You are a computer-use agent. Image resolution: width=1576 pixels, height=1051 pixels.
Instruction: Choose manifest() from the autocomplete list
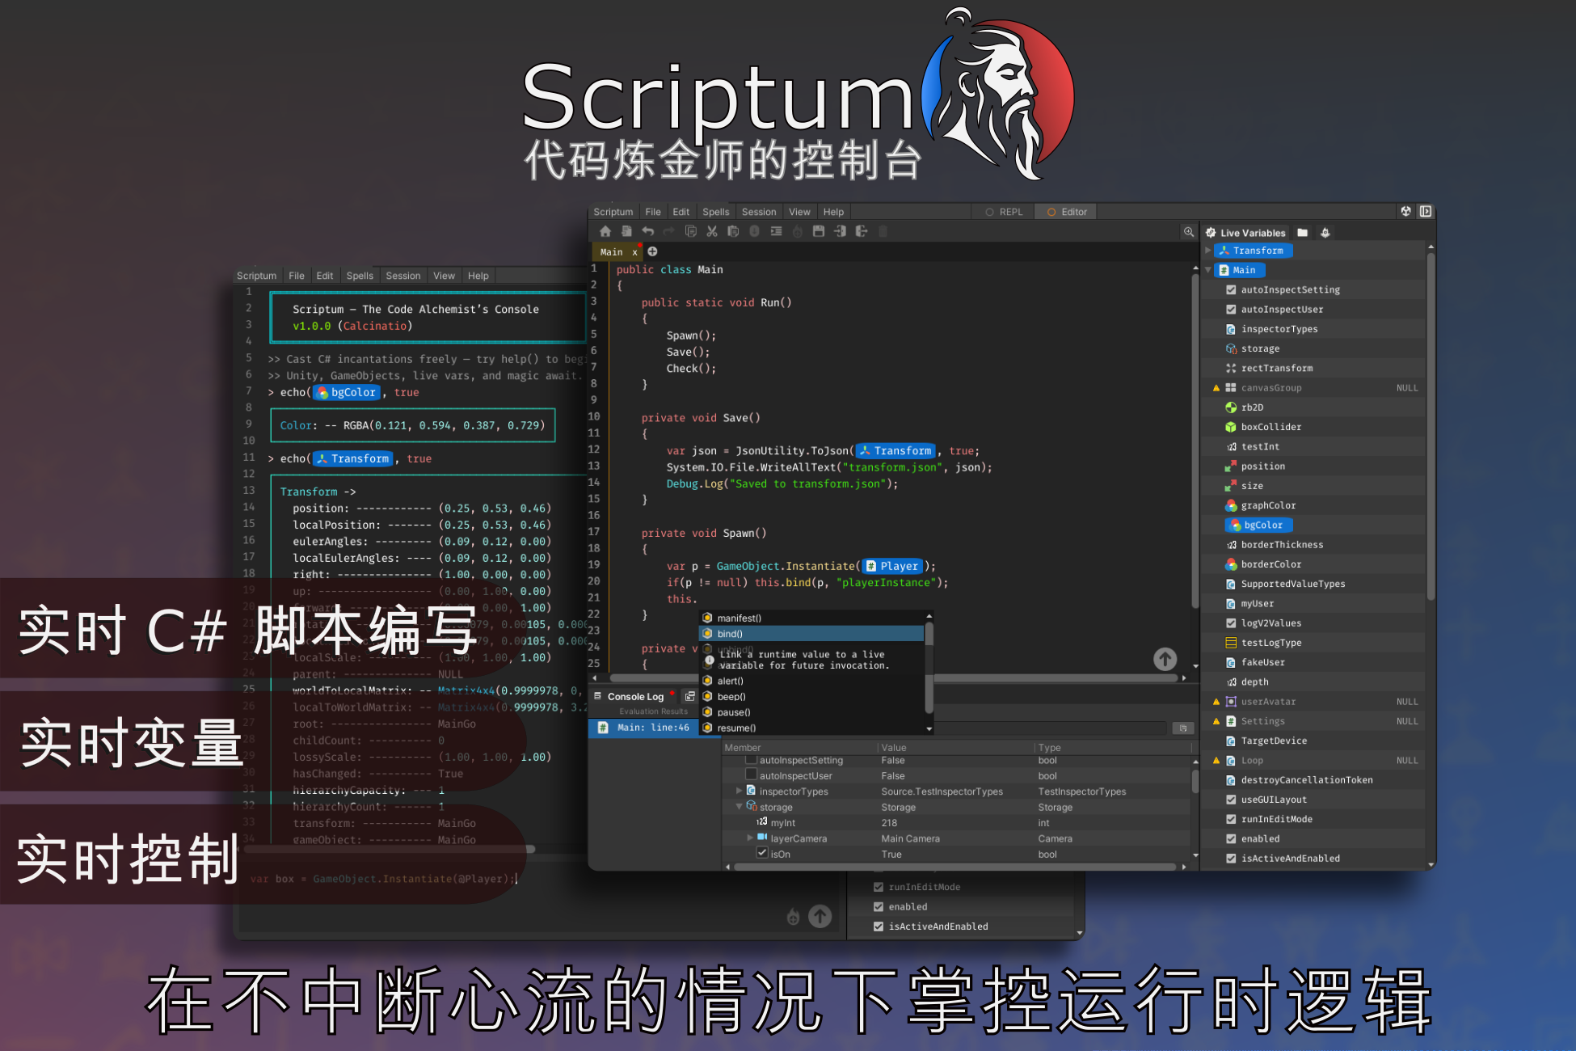click(811, 618)
